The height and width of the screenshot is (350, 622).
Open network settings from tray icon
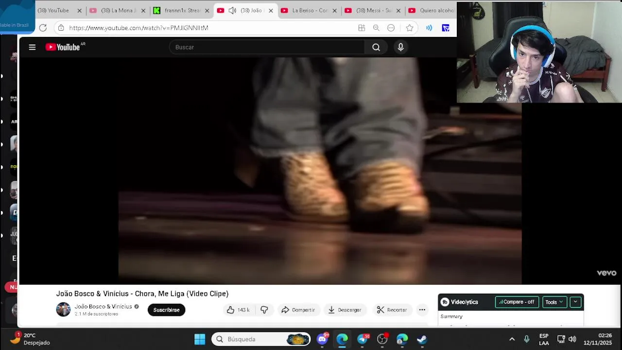coord(561,339)
